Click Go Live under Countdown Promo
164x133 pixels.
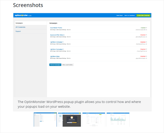pos(69,30)
